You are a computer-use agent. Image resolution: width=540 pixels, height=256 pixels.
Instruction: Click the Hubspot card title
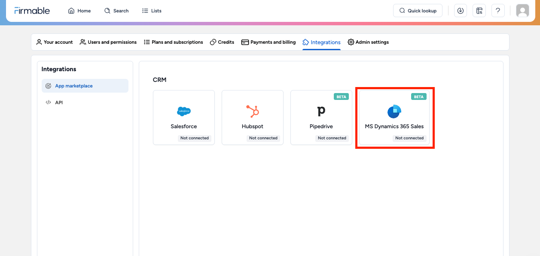pos(253,126)
